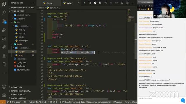Click the xycode status bar item
This screenshot has width=186, height=104.
pos(118,102)
